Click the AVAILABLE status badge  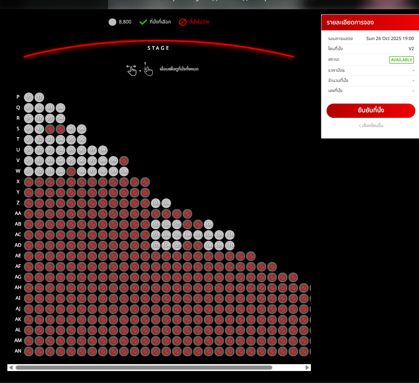pos(402,60)
